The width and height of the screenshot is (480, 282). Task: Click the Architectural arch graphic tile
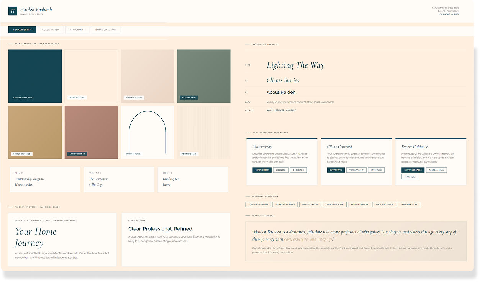pos(147,132)
